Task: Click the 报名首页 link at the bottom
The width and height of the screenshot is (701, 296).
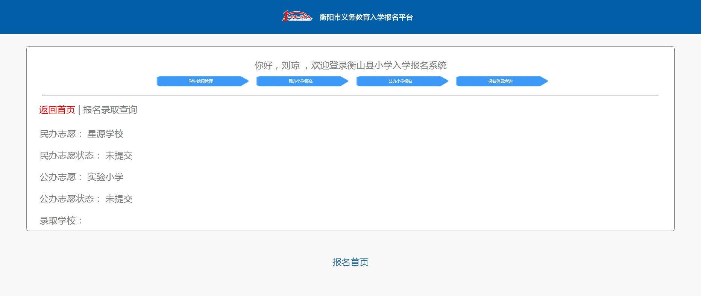Action: pyautogui.click(x=350, y=262)
